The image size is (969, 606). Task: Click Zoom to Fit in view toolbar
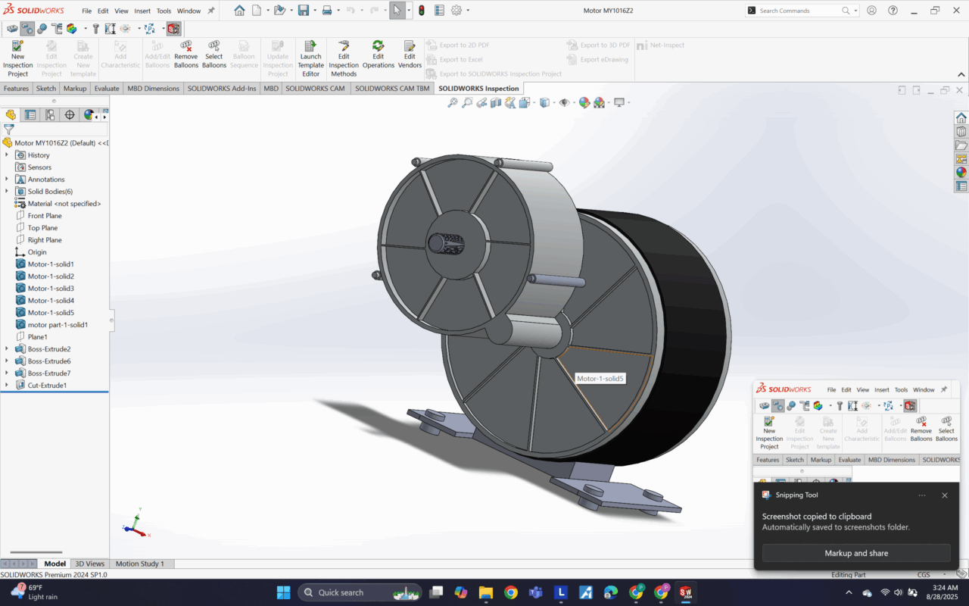453,102
